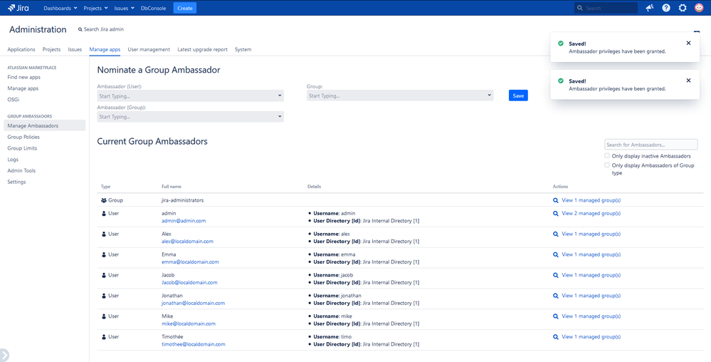Click View 1 managed group(s) for Timothée
Screen dimensions: 711x362
(x=591, y=337)
